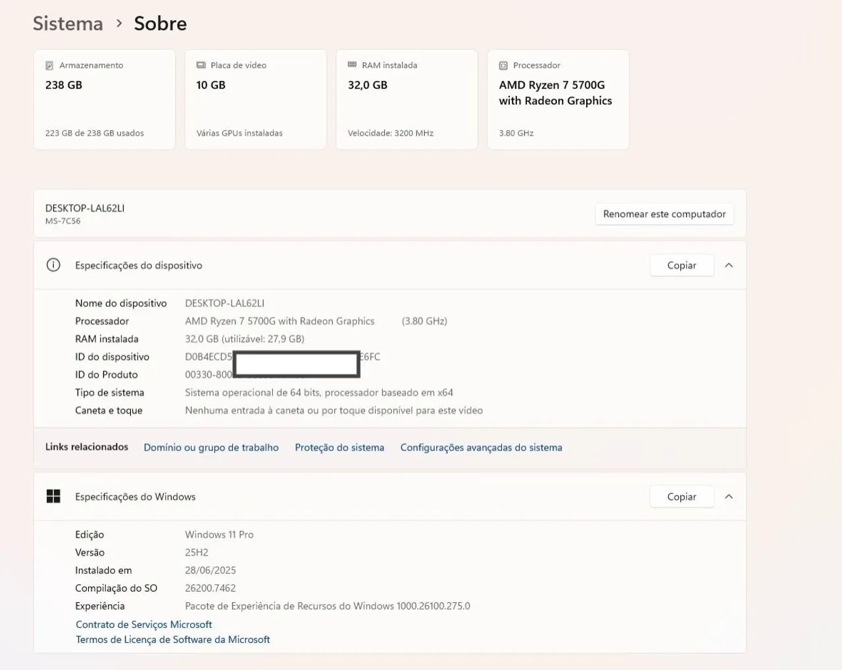Click the ID do Produto label
This screenshot has height=670, width=842.
(107, 374)
